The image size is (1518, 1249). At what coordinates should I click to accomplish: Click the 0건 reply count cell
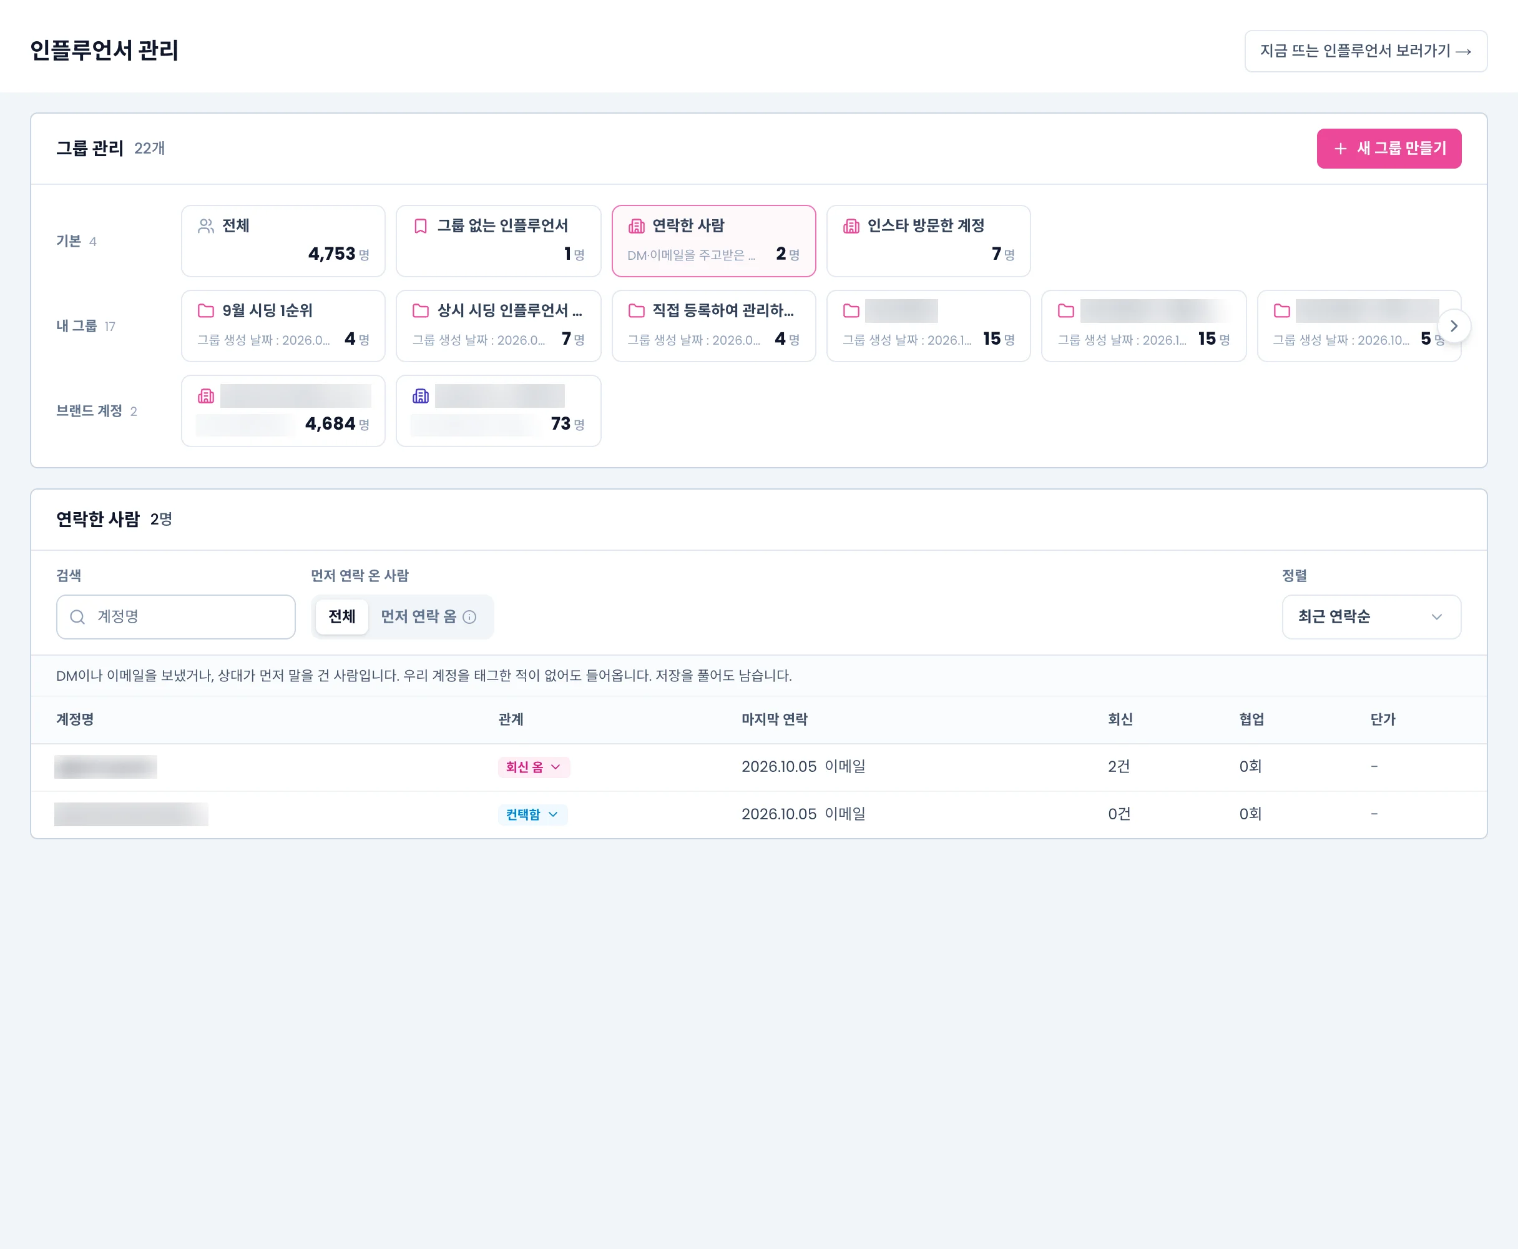coord(1119,814)
